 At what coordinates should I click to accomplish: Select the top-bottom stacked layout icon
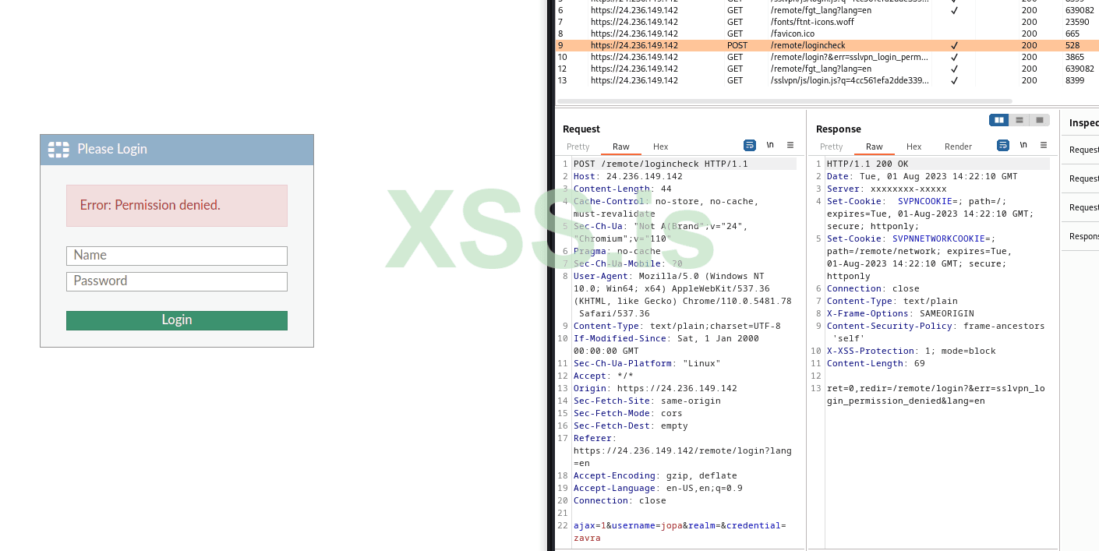[x=1019, y=120]
